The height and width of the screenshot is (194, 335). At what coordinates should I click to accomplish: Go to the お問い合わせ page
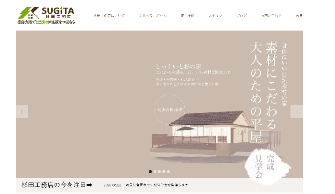click(271, 16)
